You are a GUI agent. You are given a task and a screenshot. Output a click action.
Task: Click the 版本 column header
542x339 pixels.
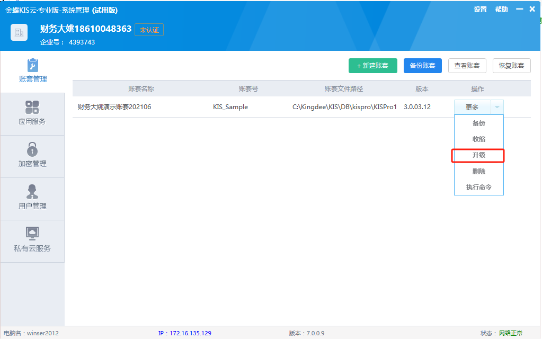[422, 89]
